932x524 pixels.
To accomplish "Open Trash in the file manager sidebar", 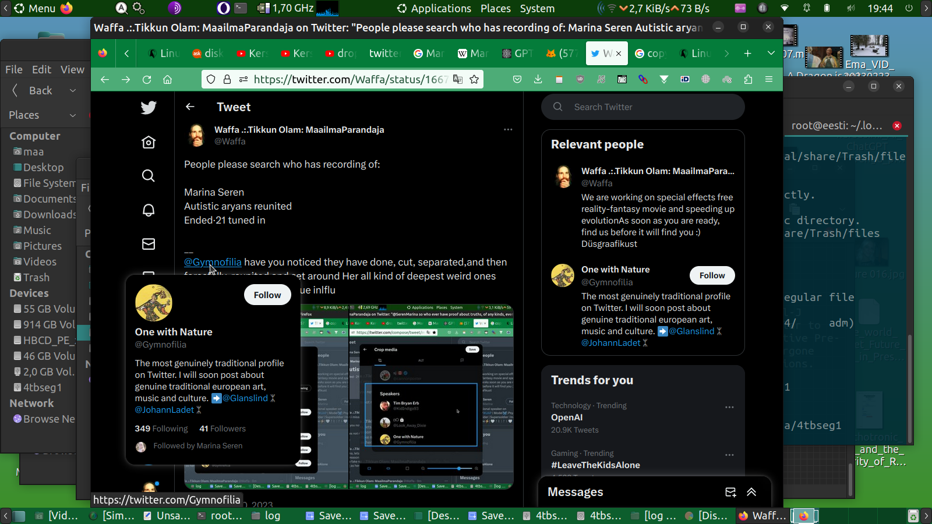I will 36,278.
